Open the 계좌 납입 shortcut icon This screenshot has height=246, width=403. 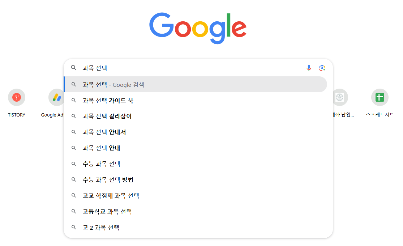tap(340, 97)
